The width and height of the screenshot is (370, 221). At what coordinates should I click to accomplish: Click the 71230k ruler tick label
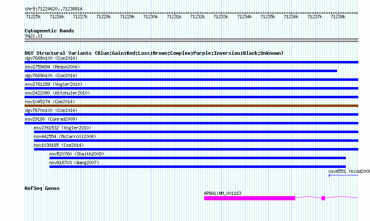point(150,17)
